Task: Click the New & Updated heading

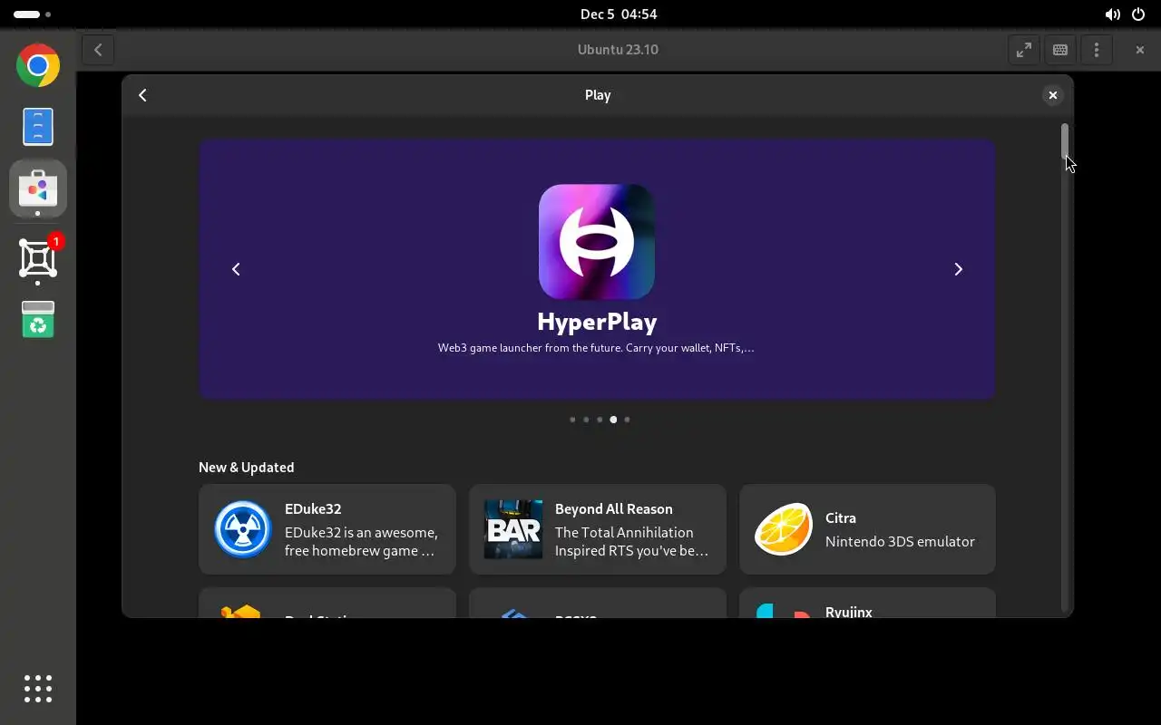Action: pyautogui.click(x=247, y=468)
